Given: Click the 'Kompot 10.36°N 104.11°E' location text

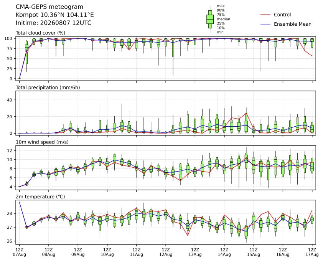Looking at the screenshot, I should click(x=55, y=15).
